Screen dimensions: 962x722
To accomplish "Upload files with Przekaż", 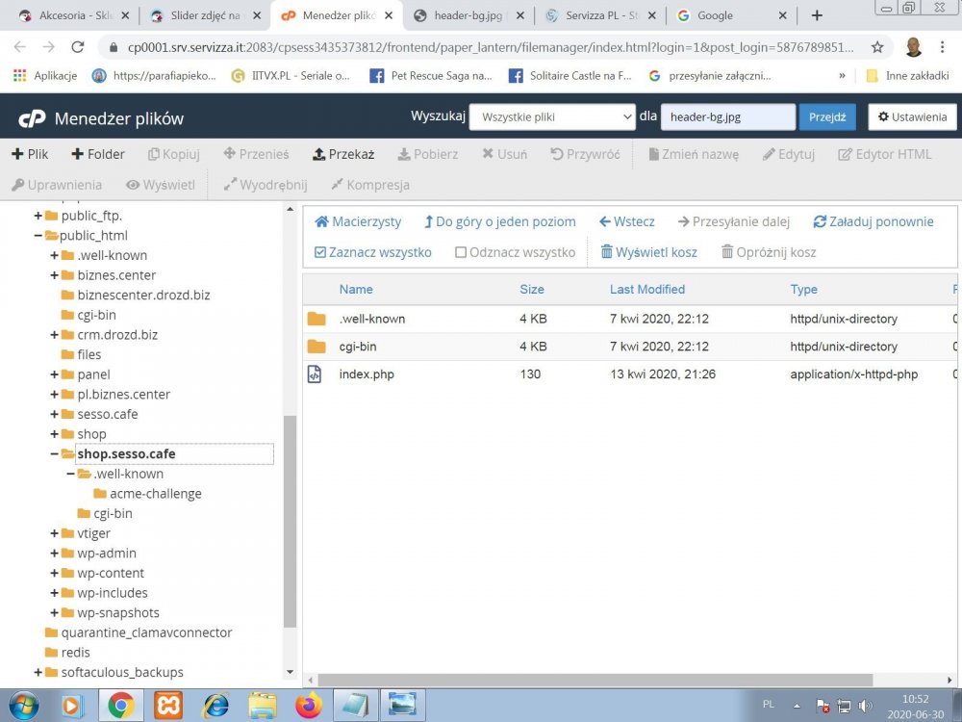I will tap(343, 154).
